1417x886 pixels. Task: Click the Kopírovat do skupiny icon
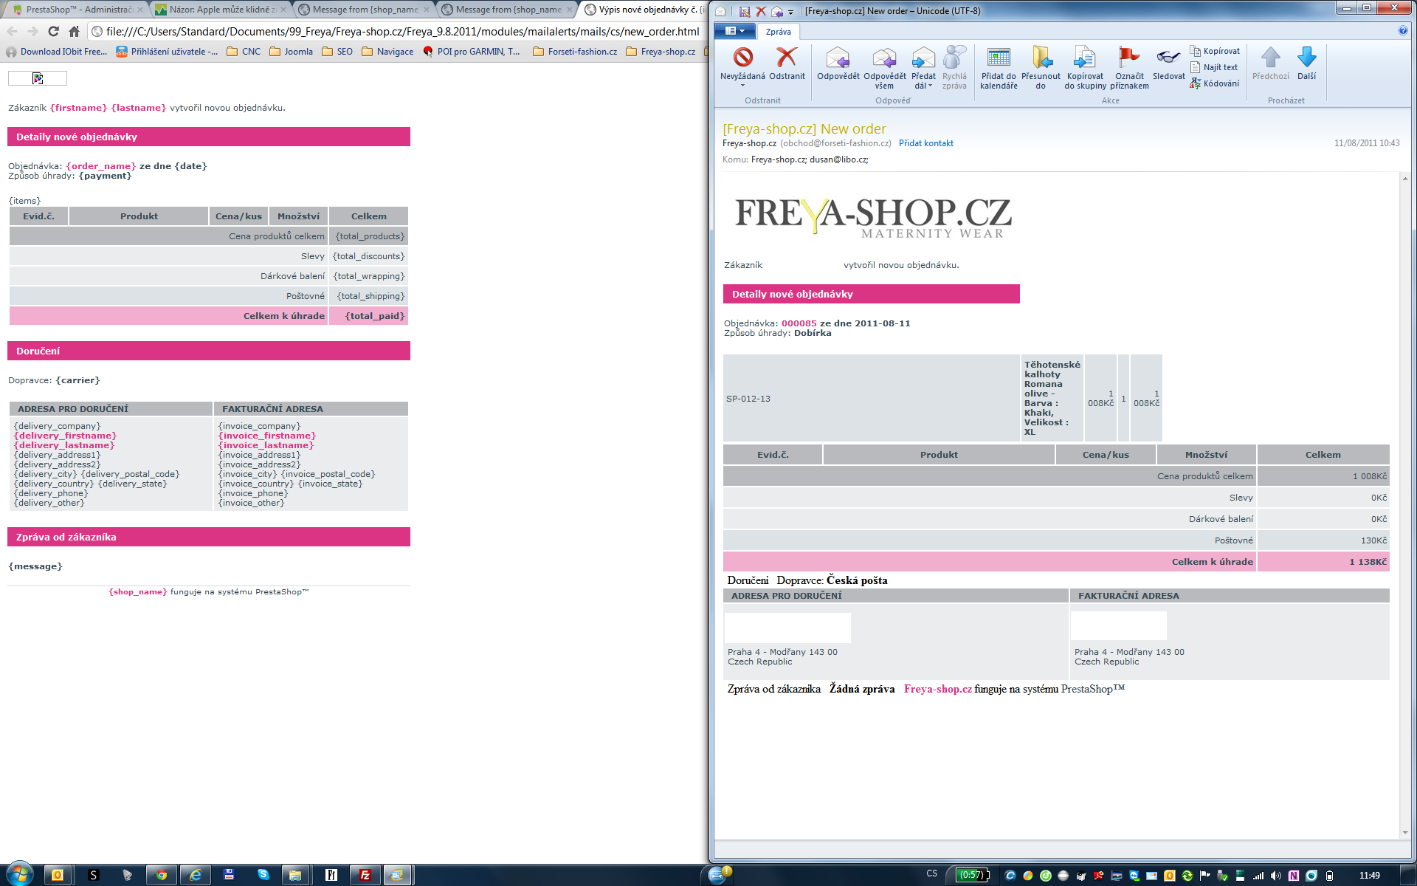tap(1085, 58)
